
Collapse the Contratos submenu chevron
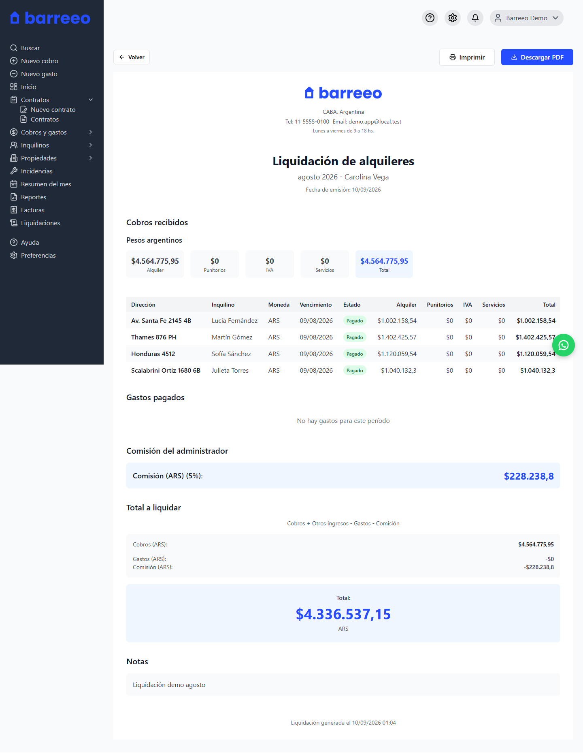91,100
